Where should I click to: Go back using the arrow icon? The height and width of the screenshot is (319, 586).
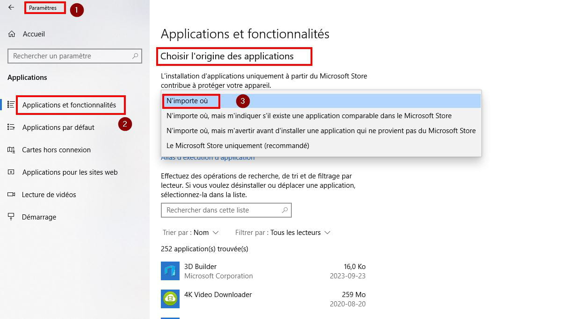tap(11, 7)
